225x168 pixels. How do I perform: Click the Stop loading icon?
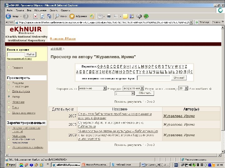[35, 16]
